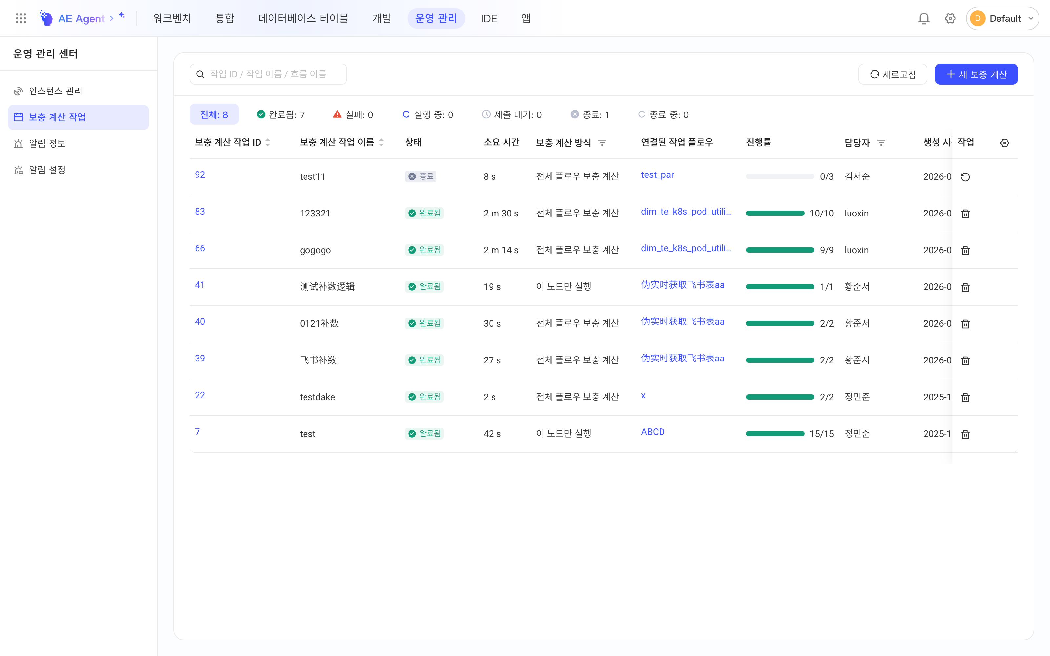Open the test_par workflow link

point(657,174)
